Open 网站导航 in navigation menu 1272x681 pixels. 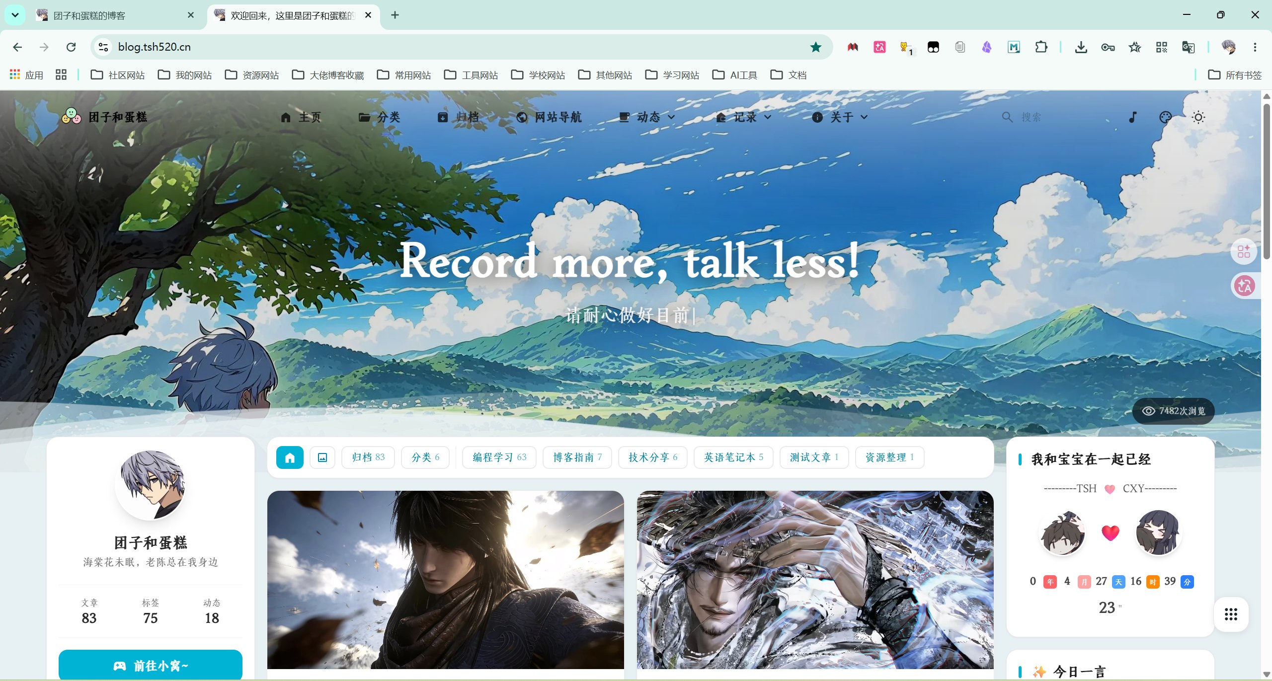tap(549, 117)
